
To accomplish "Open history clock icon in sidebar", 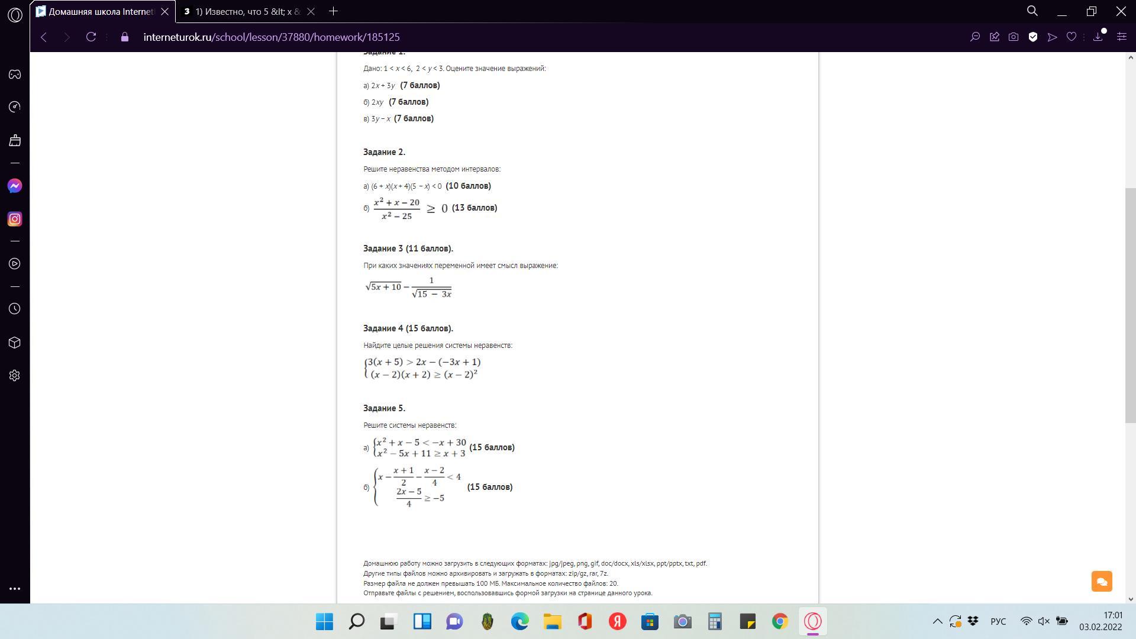I will click(x=15, y=309).
